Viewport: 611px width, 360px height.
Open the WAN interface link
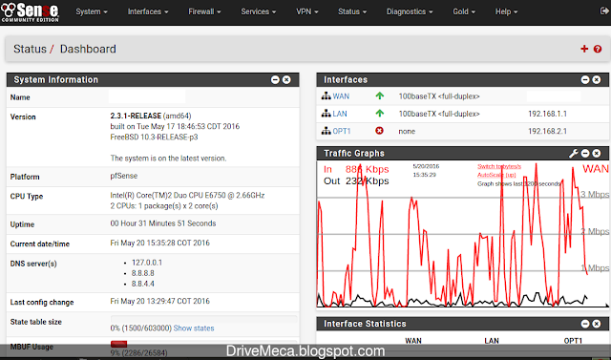click(341, 96)
